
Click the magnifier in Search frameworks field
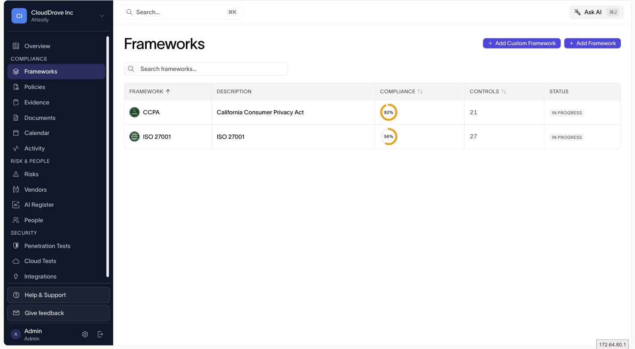coord(131,69)
